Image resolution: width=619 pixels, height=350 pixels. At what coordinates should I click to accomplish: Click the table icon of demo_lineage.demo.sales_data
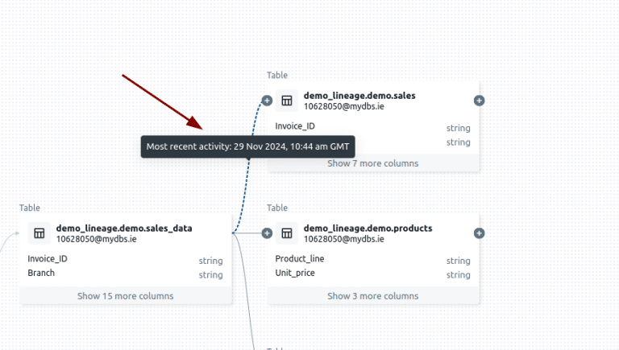click(x=39, y=233)
